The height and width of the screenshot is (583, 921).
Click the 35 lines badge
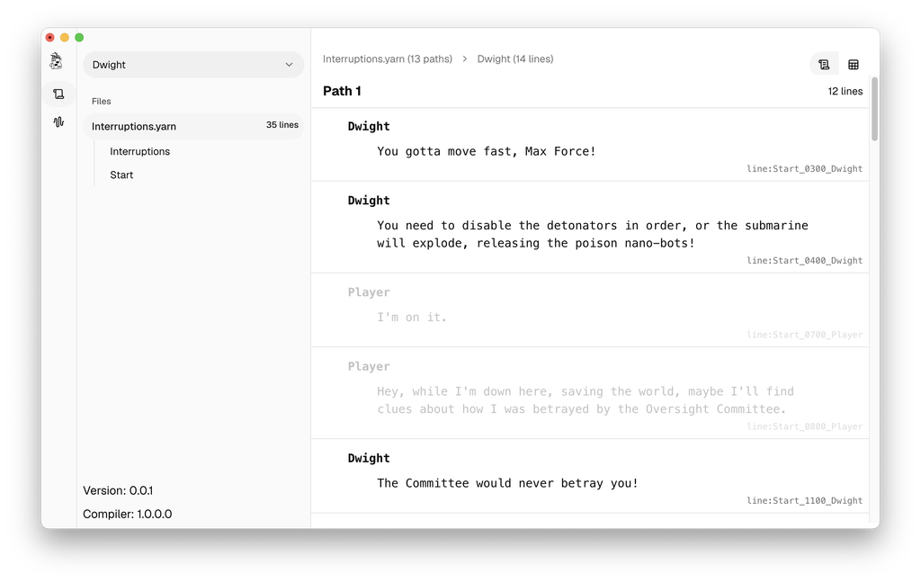(x=282, y=125)
